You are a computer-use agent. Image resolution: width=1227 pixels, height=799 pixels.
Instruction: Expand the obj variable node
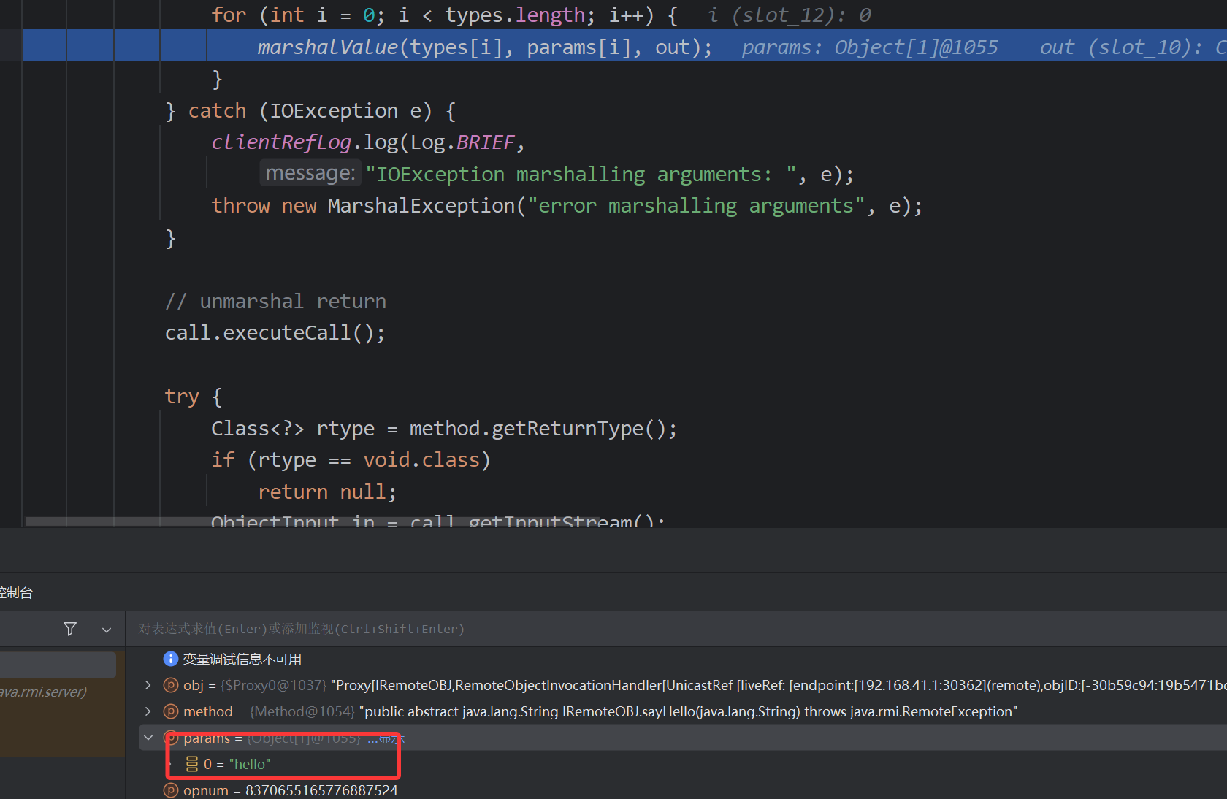point(148,685)
